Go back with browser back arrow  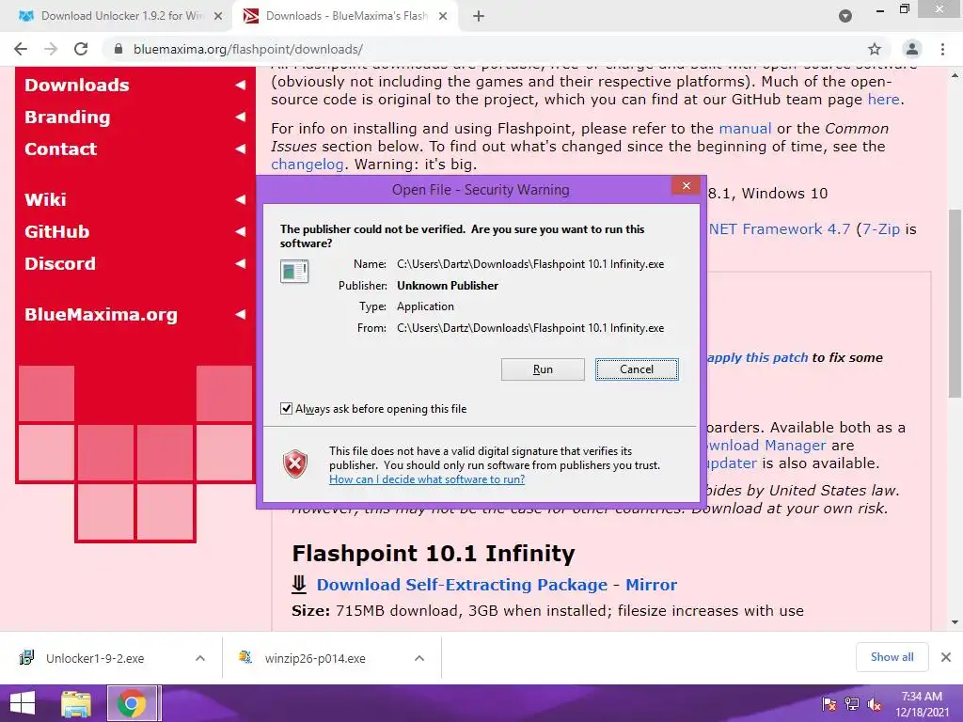[x=21, y=49]
